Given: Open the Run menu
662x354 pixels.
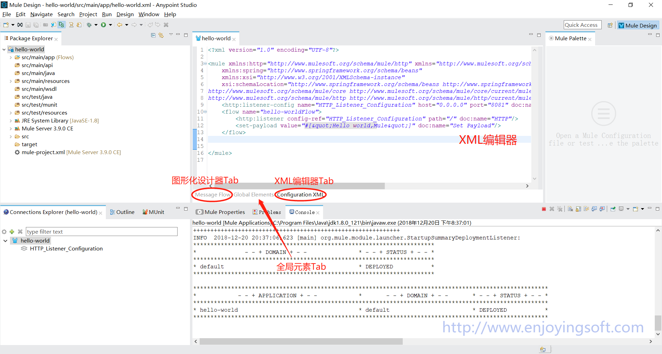Looking at the screenshot, I should pos(107,14).
